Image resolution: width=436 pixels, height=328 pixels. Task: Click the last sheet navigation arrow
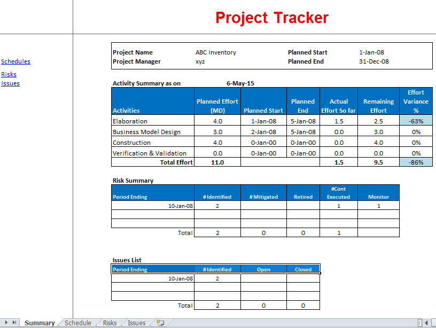[x=14, y=323]
